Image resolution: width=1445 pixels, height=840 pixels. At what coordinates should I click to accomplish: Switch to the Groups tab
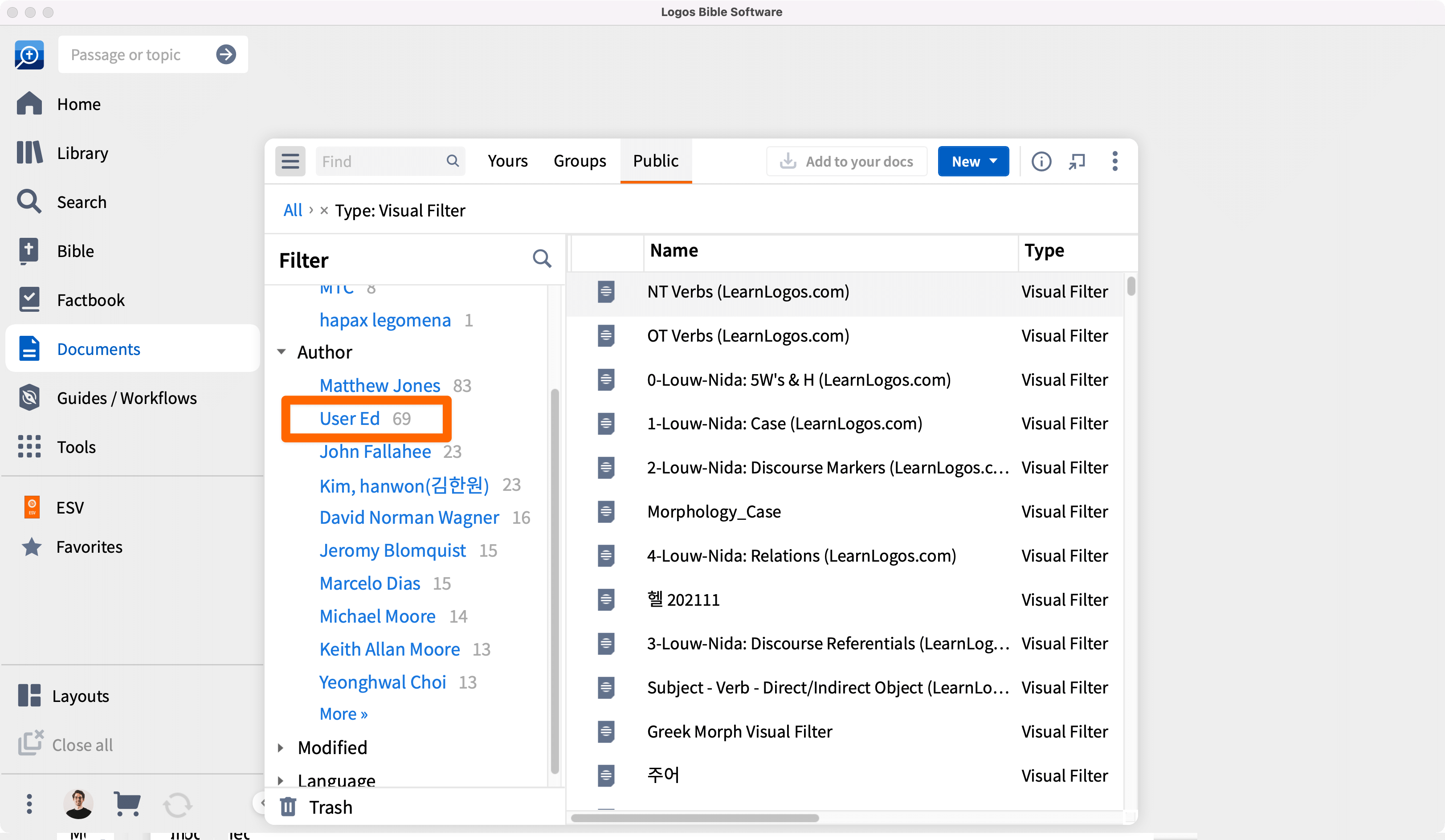pos(579,161)
